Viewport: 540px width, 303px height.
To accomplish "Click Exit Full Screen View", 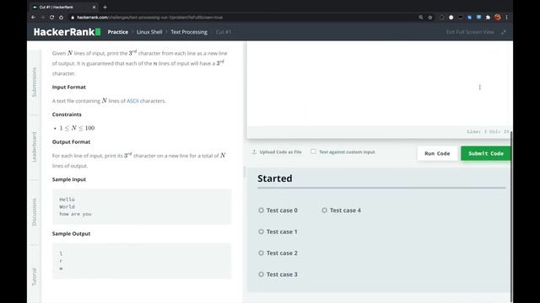I will (470, 32).
